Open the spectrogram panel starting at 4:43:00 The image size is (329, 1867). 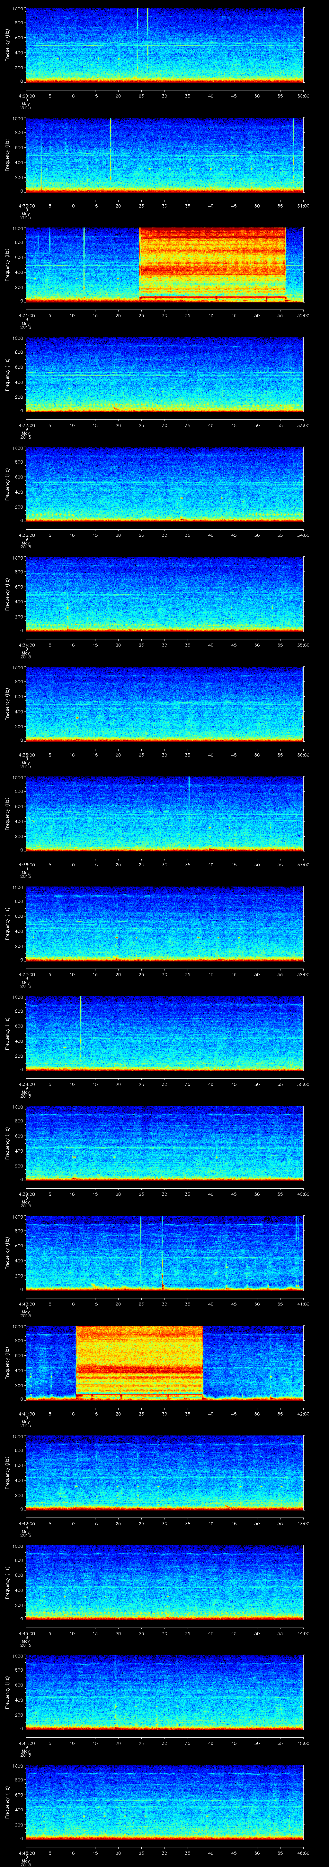pyautogui.click(x=164, y=1582)
